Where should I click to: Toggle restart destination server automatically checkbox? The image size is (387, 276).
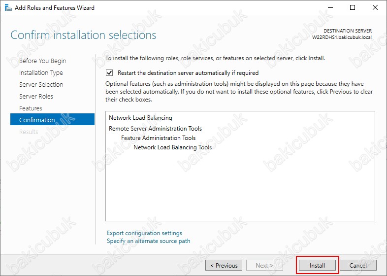coord(109,72)
